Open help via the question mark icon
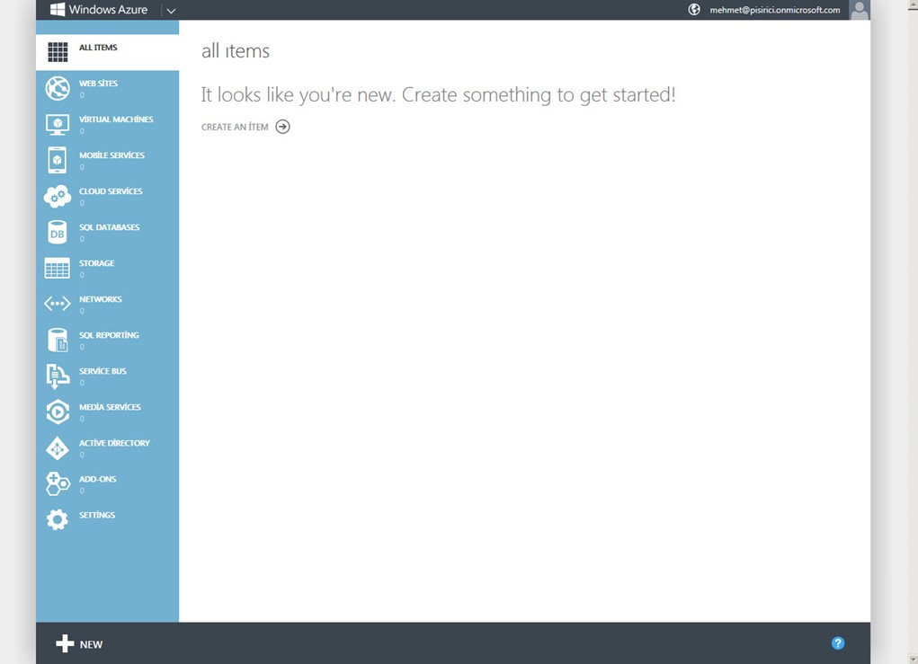The width and height of the screenshot is (918, 664). click(838, 643)
